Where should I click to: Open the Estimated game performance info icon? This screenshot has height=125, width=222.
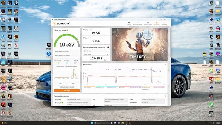108,47
